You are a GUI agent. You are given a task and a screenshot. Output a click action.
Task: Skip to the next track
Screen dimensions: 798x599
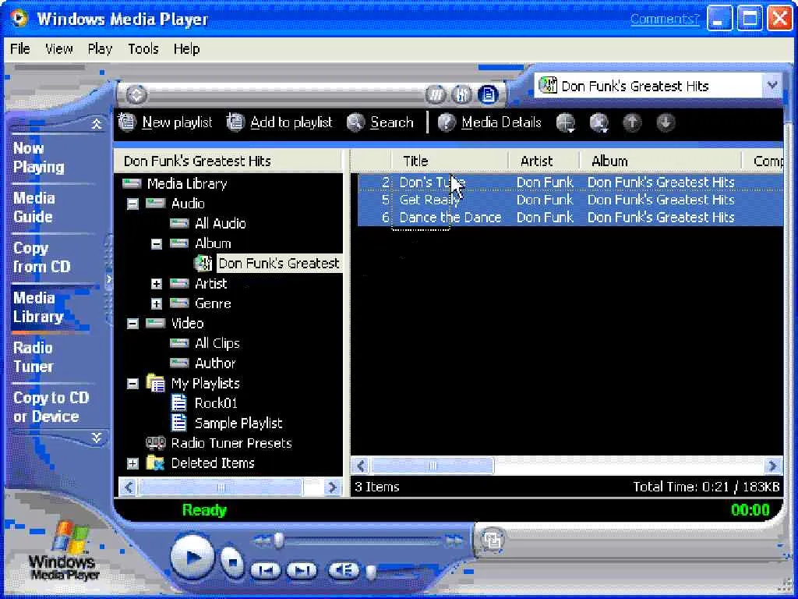point(302,570)
